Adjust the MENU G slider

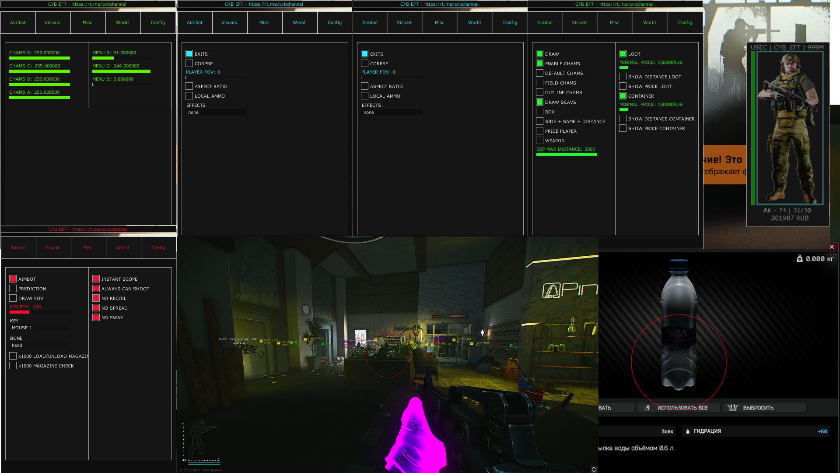[x=122, y=71]
